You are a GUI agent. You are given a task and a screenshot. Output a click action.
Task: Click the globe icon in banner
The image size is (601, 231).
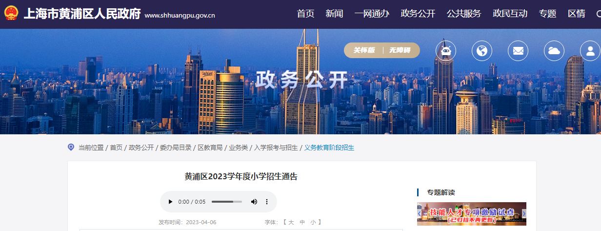point(482,51)
